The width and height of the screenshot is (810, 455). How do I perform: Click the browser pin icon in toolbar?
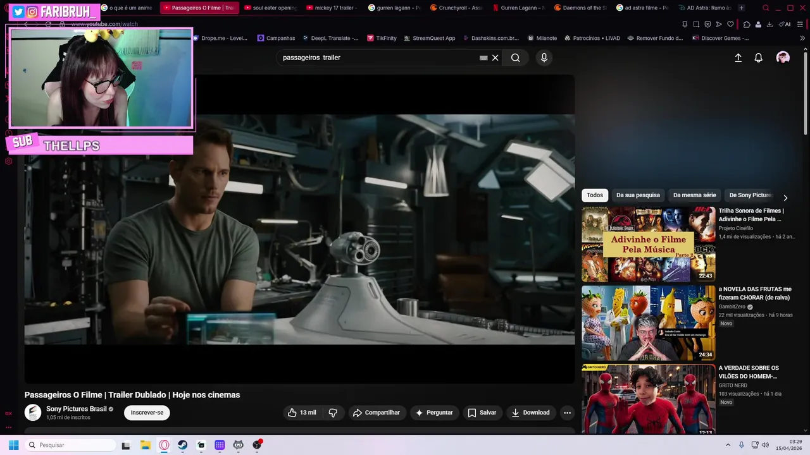(685, 24)
